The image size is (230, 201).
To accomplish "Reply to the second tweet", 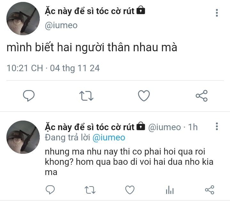I will pos(50,190).
